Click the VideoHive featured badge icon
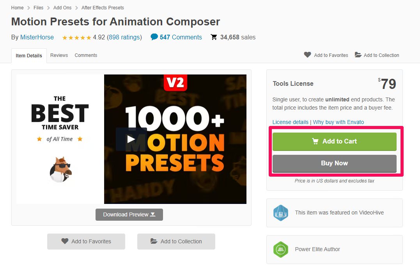Viewport: 420px width, 271px height. point(281,213)
